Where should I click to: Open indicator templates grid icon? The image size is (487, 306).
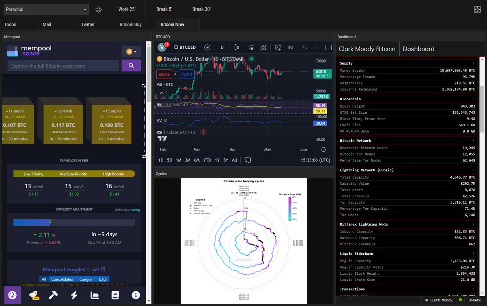point(263,47)
